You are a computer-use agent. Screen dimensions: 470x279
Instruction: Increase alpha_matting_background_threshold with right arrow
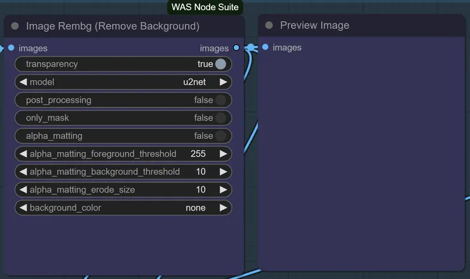tap(224, 172)
